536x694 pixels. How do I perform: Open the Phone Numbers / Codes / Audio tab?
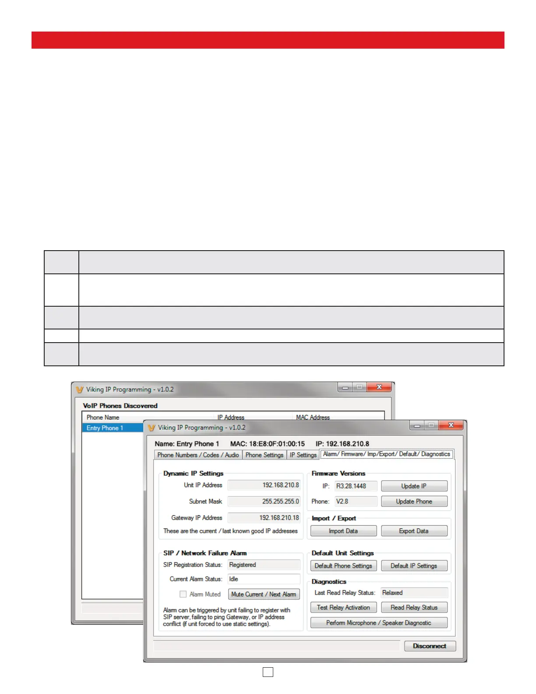point(198,455)
